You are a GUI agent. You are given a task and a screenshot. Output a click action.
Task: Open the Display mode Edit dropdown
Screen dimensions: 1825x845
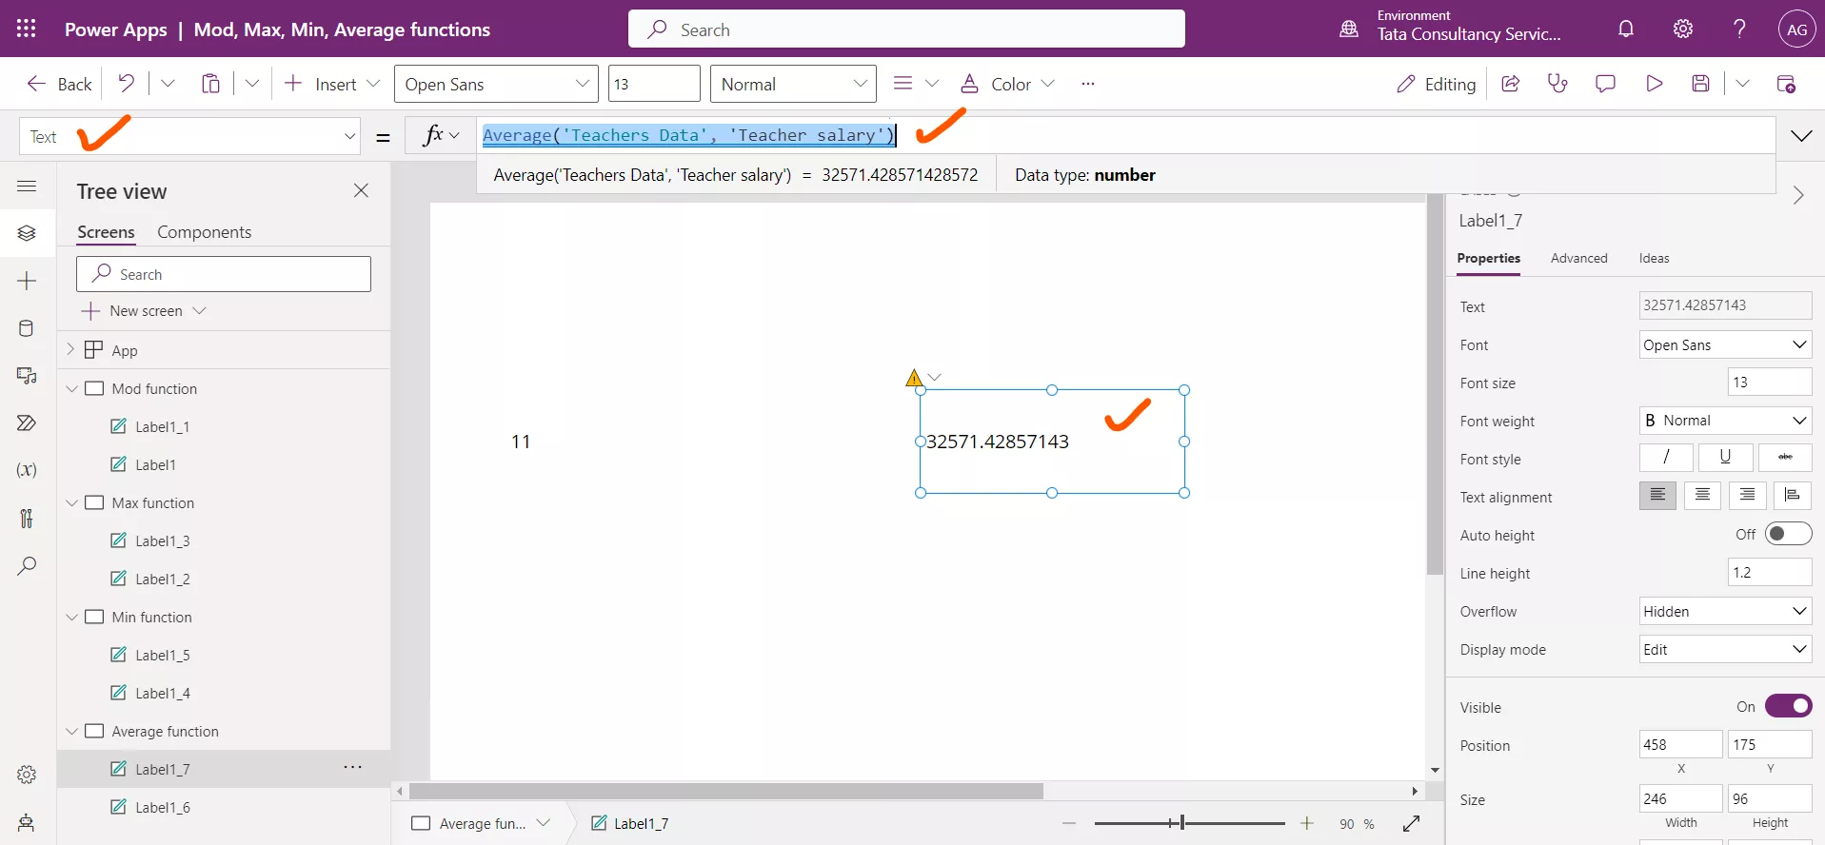1725,649
